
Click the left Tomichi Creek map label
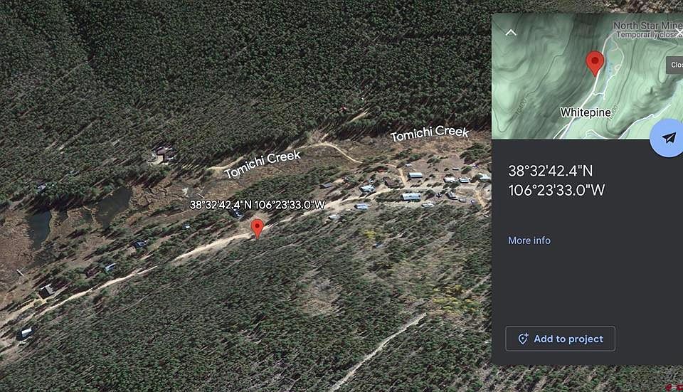coord(263,164)
